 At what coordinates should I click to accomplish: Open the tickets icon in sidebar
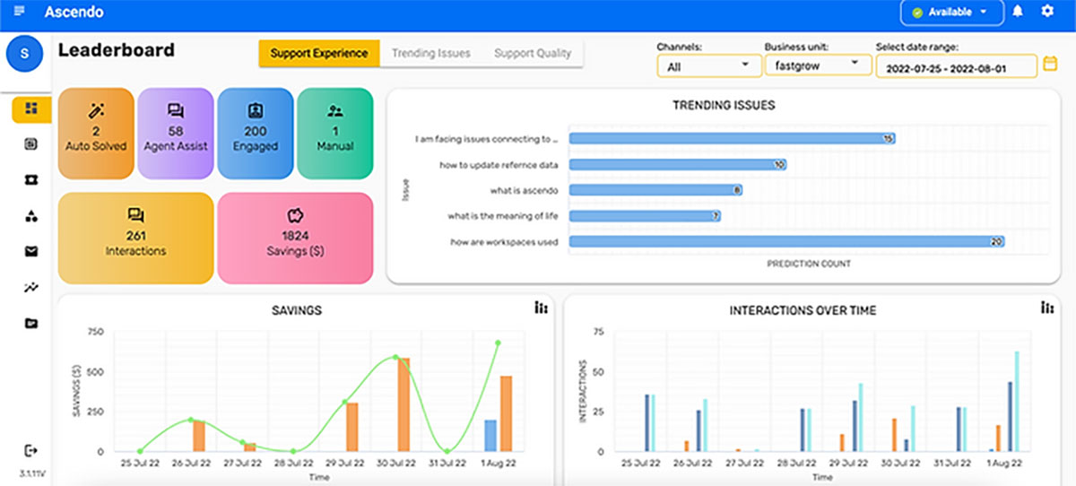pos(31,179)
